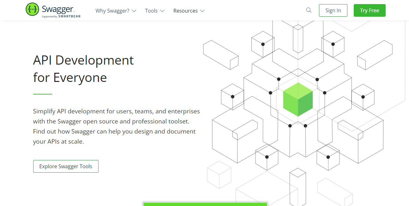Expand the Why Swagger? chevron
The height and width of the screenshot is (206, 409).
(x=134, y=11)
